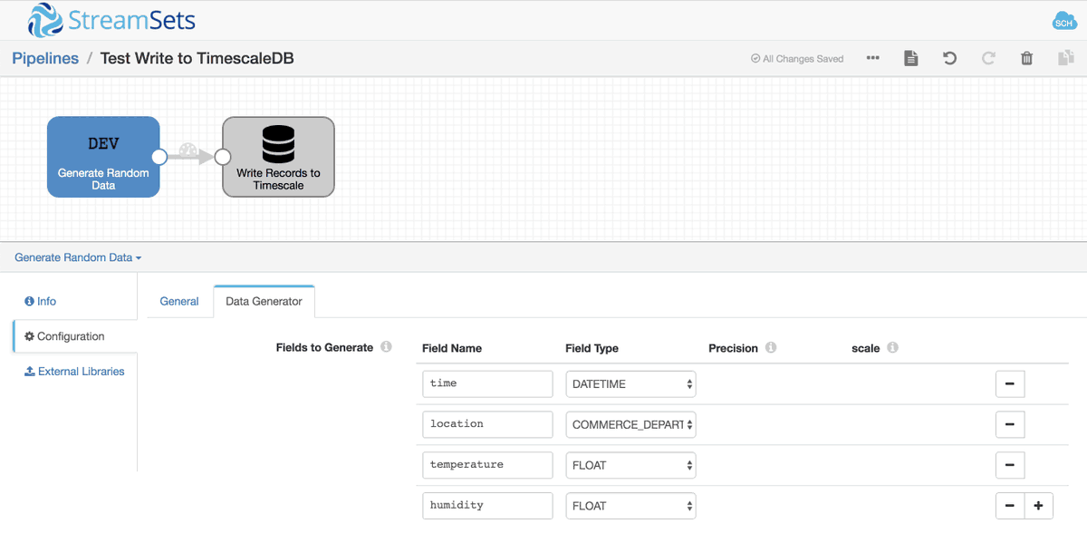Screen dimensions: 1087x533
Task: Click the output port of Generate Random Data
Action: click(159, 157)
